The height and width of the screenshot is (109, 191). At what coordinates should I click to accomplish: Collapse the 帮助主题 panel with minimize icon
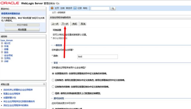44,84
